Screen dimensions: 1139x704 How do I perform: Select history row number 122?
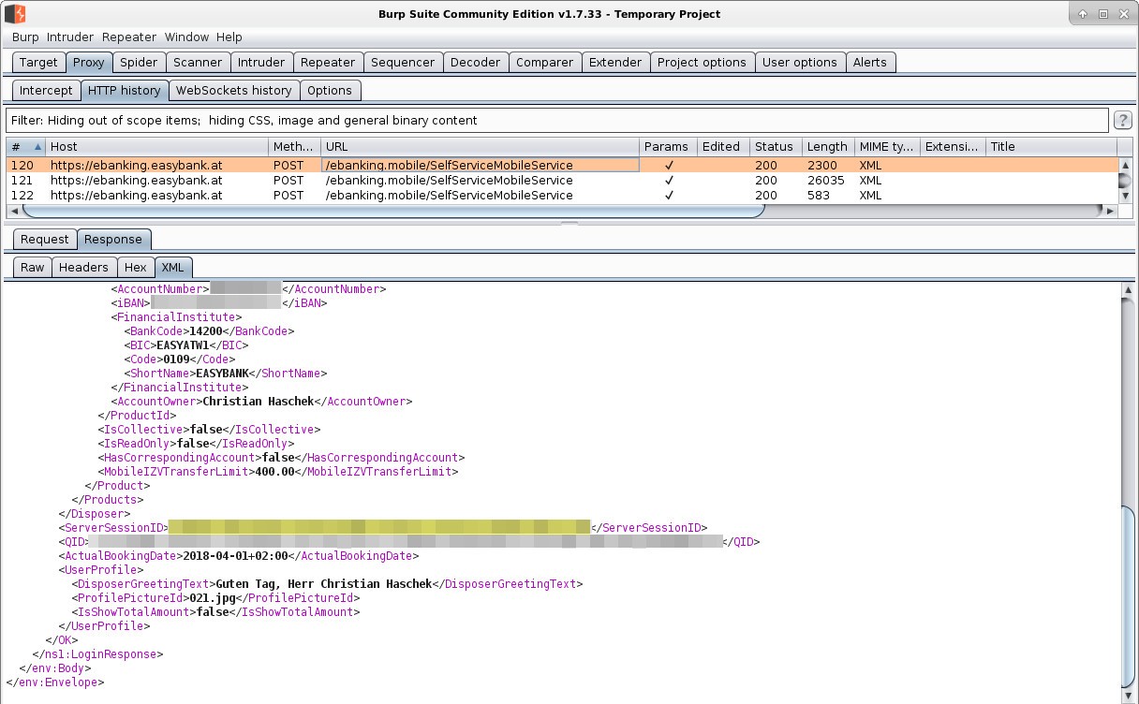tap(562, 196)
